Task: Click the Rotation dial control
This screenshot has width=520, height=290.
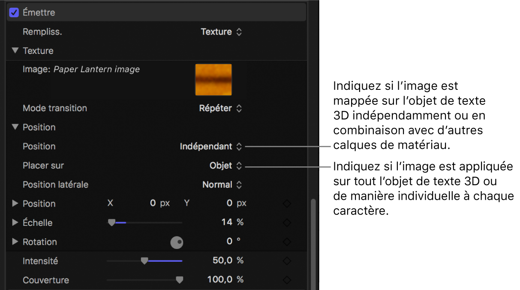Action: (x=177, y=242)
